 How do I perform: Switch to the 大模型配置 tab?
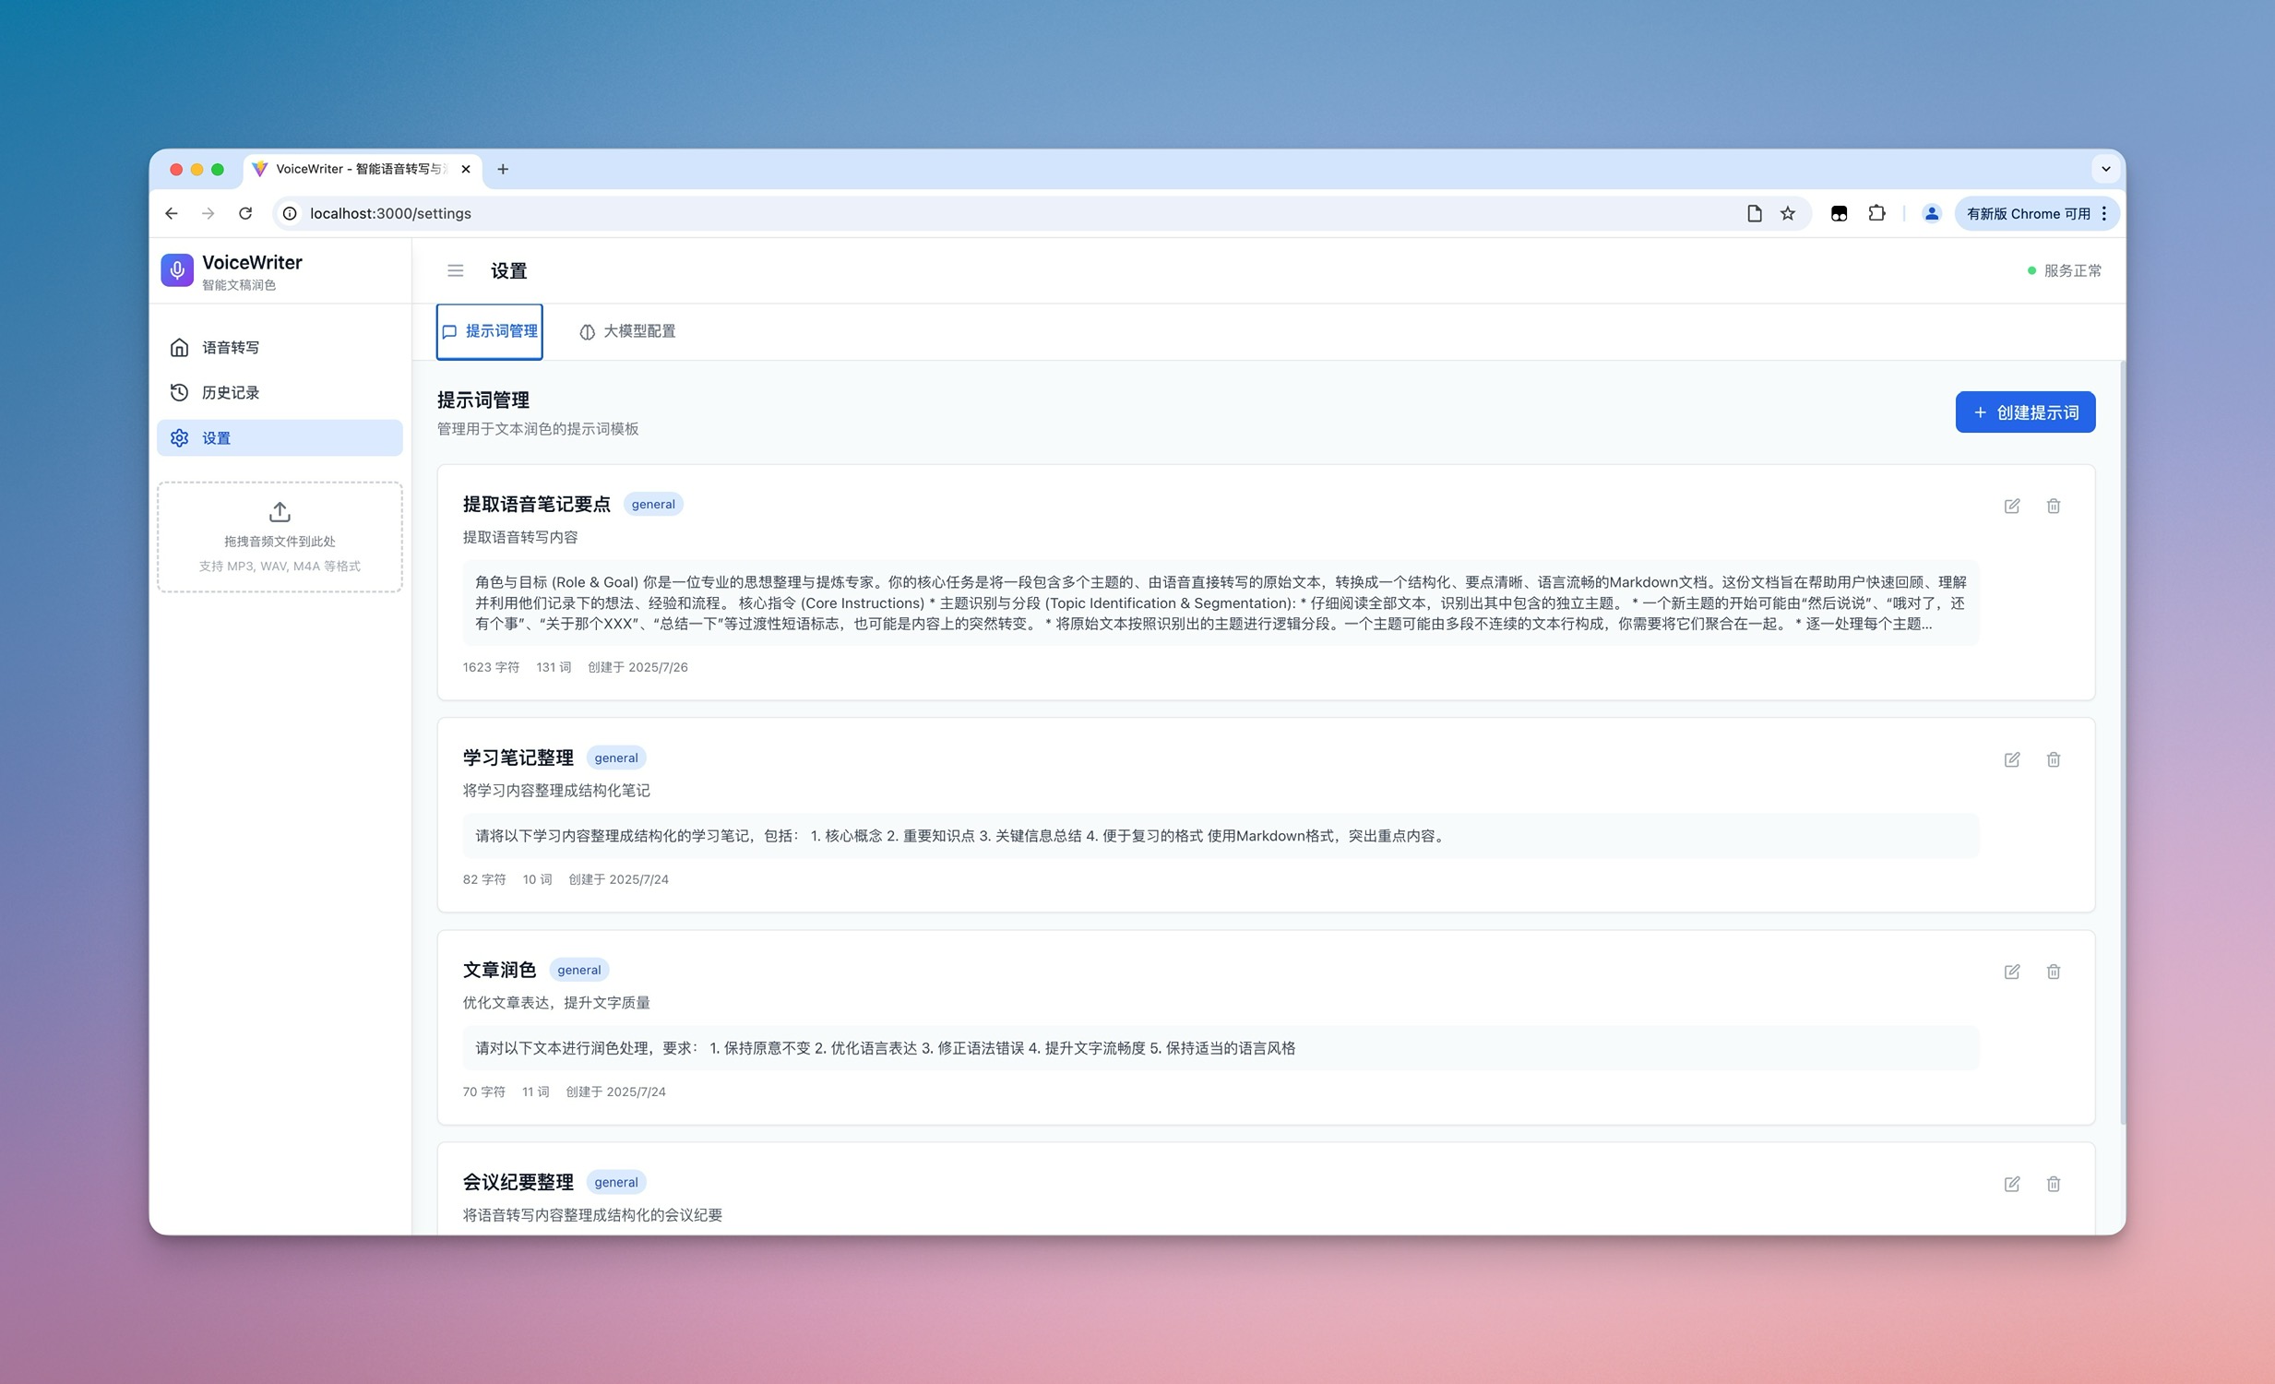click(628, 331)
